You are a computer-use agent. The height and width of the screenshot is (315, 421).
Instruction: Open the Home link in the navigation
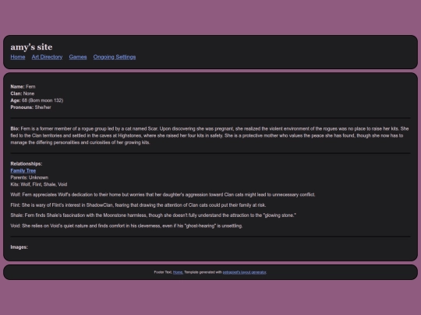point(18,57)
